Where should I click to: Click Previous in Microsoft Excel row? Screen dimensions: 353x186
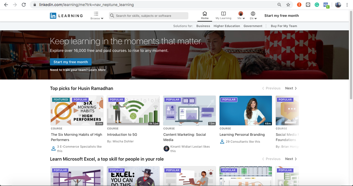click(271, 159)
